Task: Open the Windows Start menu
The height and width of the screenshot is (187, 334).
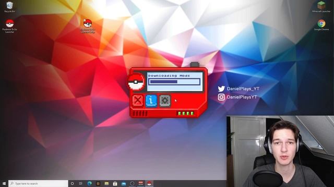Action: coord(4,183)
